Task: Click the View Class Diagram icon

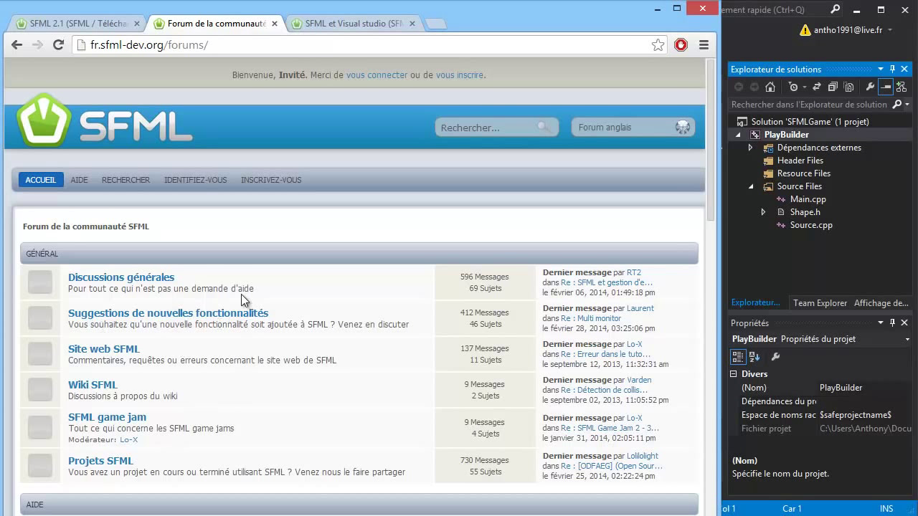Action: tap(902, 87)
